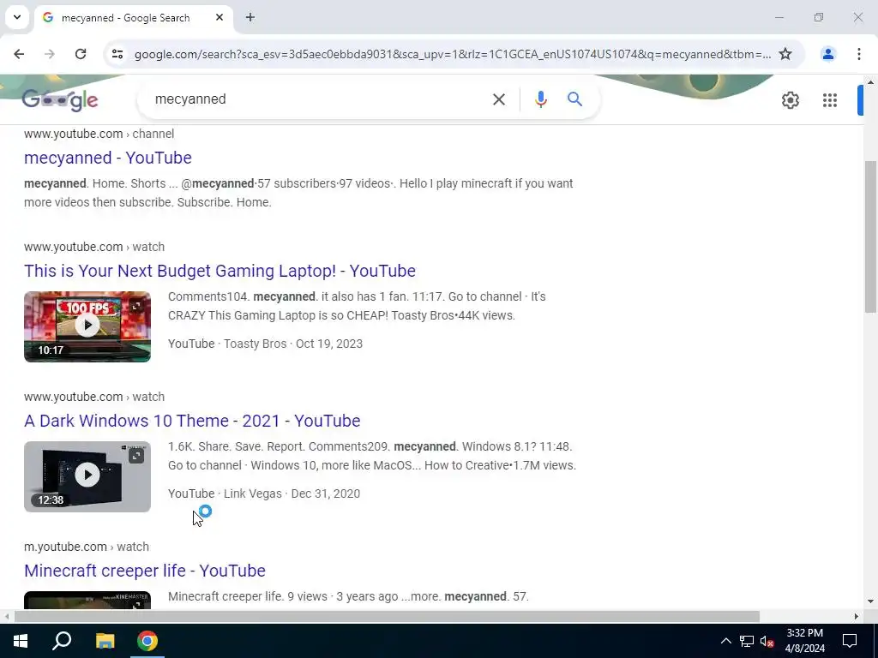Open the Google apps grid
Image resolution: width=878 pixels, height=658 pixels.
[830, 100]
